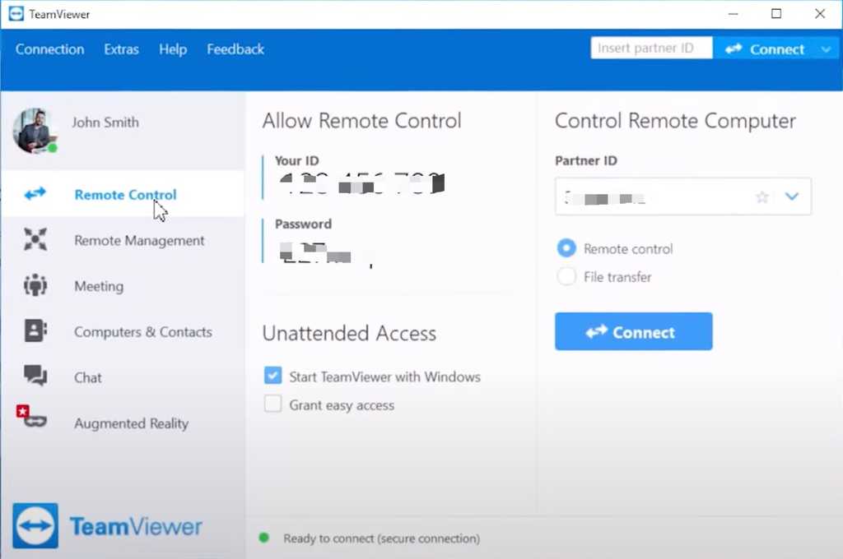Image resolution: width=843 pixels, height=559 pixels.
Task: Select the File transfer radio button
Action: [x=566, y=277]
